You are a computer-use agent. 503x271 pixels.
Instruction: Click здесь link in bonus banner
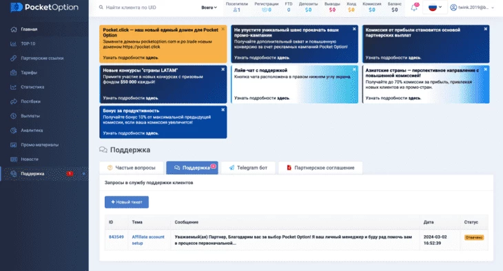[x=152, y=133]
